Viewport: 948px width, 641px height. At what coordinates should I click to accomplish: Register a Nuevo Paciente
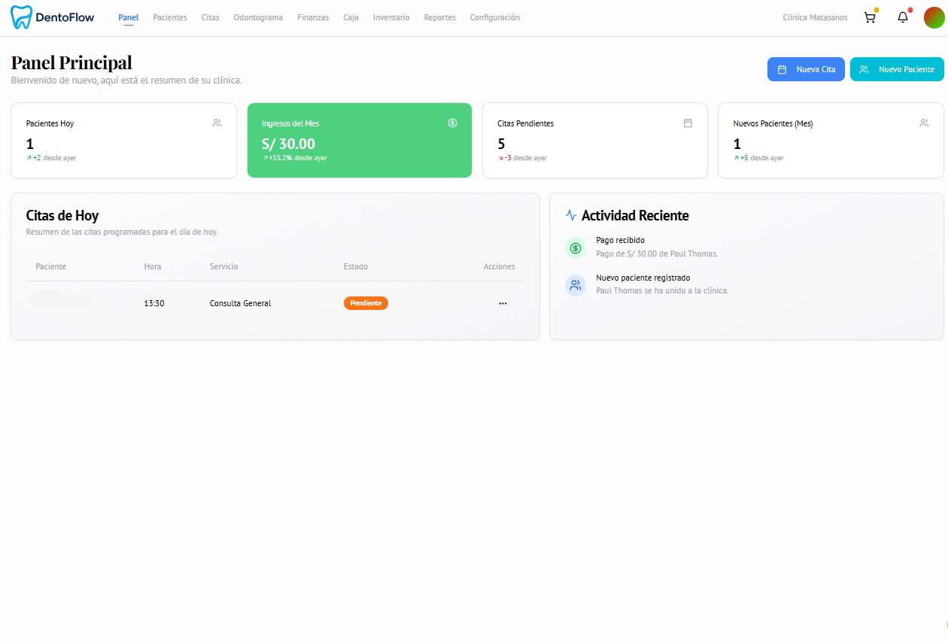pyautogui.click(x=897, y=68)
